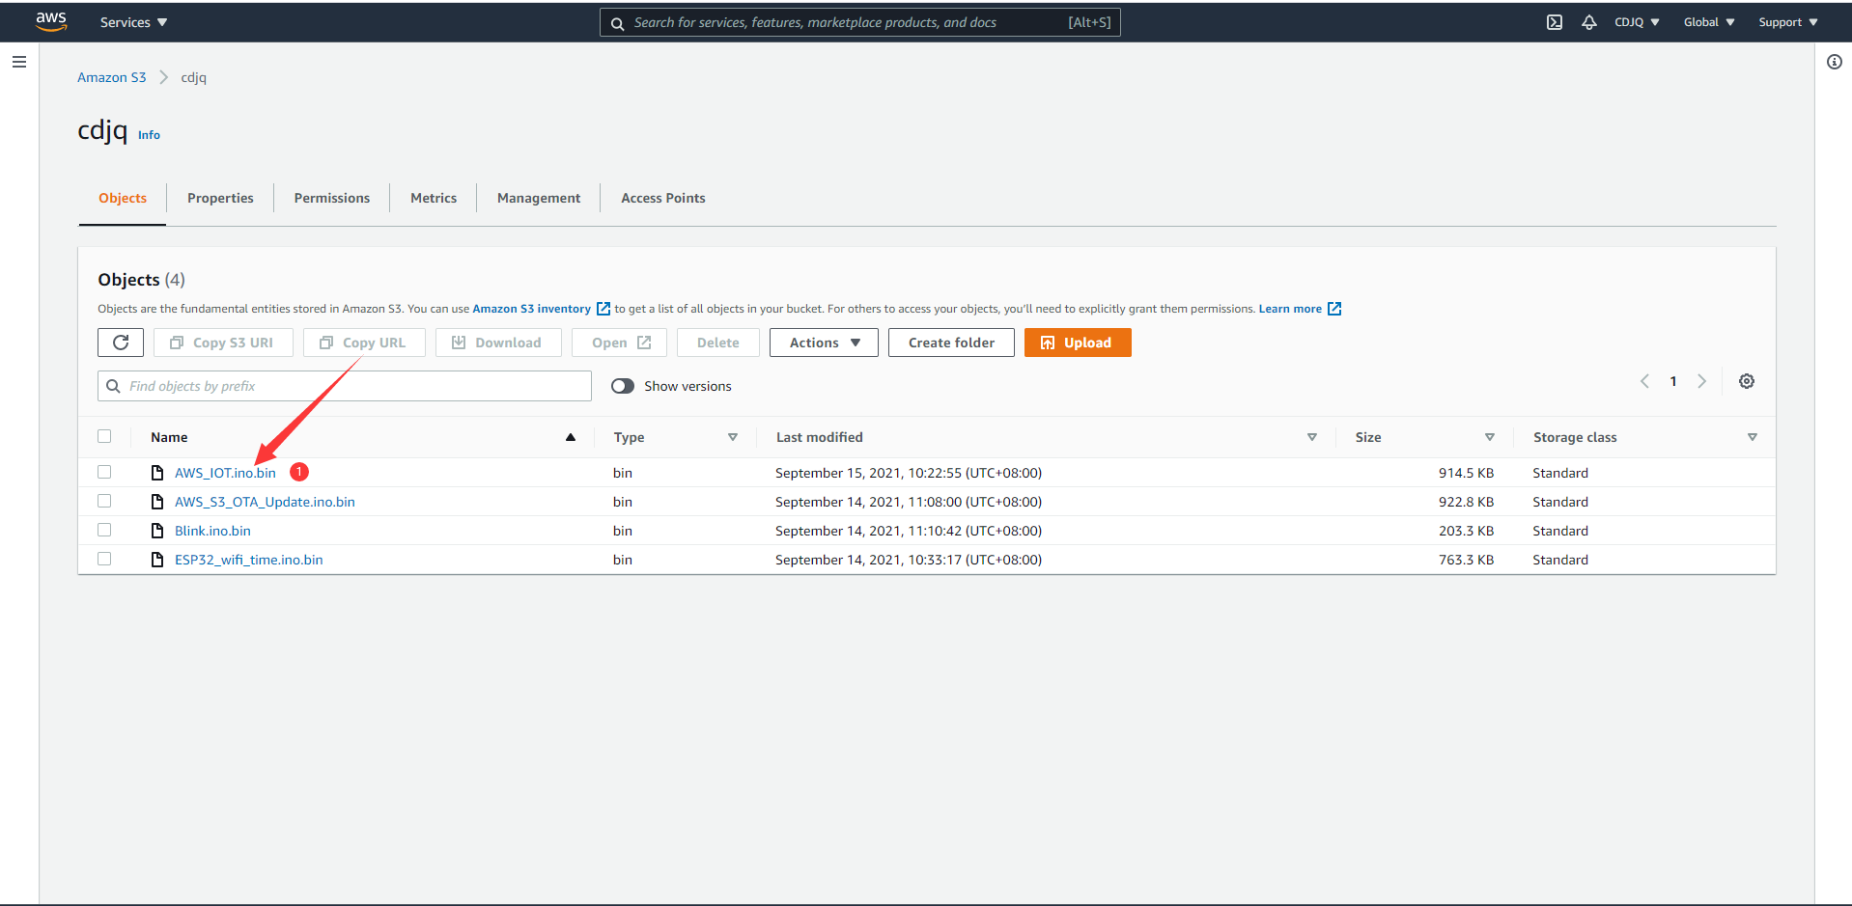Open the info panel icon at right
1852x906 pixels.
(x=1835, y=62)
